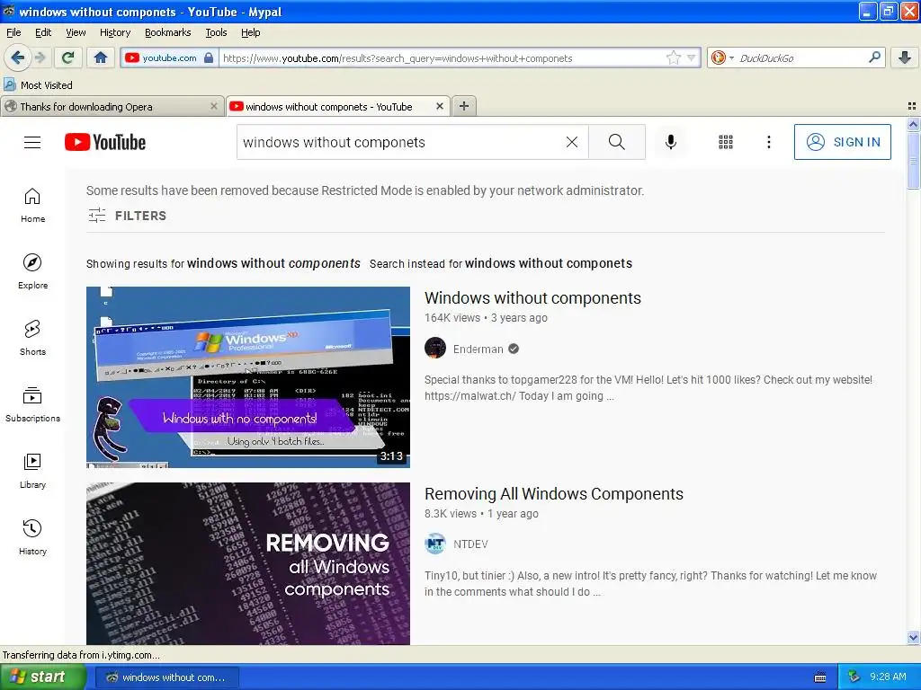
Task: Open the Windows Start menu
Action: click(x=42, y=677)
